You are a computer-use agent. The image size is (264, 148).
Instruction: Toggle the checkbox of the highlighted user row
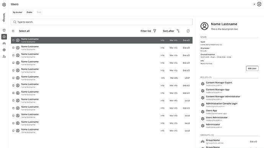click(13, 40)
